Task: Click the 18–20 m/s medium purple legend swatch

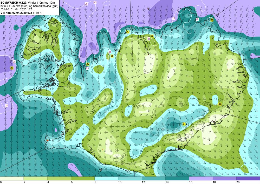Action: click(x=225, y=179)
